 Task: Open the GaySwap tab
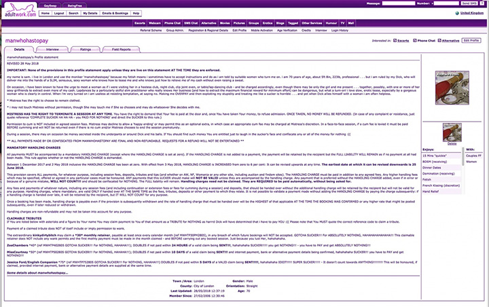(x=50, y=5)
